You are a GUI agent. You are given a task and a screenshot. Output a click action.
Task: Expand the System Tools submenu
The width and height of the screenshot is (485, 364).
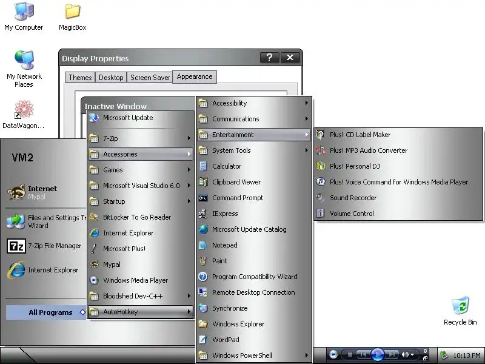point(253,150)
